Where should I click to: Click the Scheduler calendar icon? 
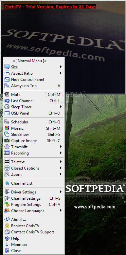pyautogui.click(x=7, y=122)
